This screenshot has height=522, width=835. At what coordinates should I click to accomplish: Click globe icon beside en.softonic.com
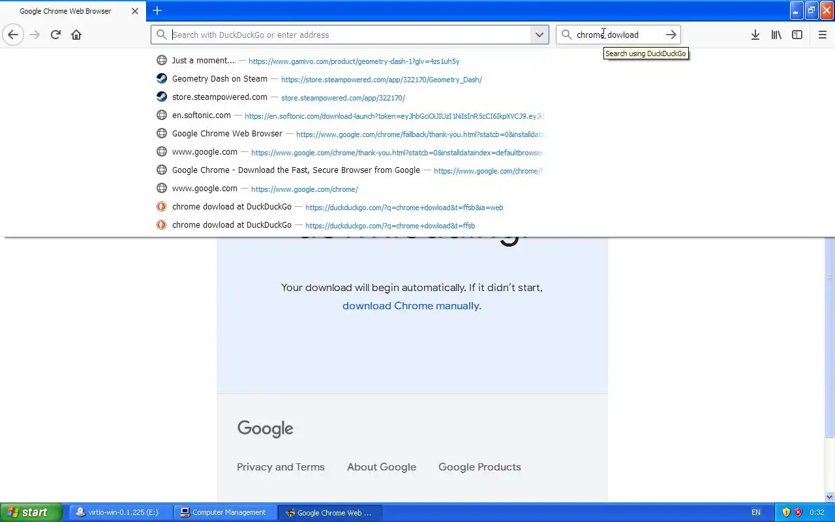pyautogui.click(x=162, y=115)
